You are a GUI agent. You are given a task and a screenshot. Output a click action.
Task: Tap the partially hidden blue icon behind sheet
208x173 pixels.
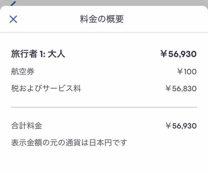click(x=13, y=3)
